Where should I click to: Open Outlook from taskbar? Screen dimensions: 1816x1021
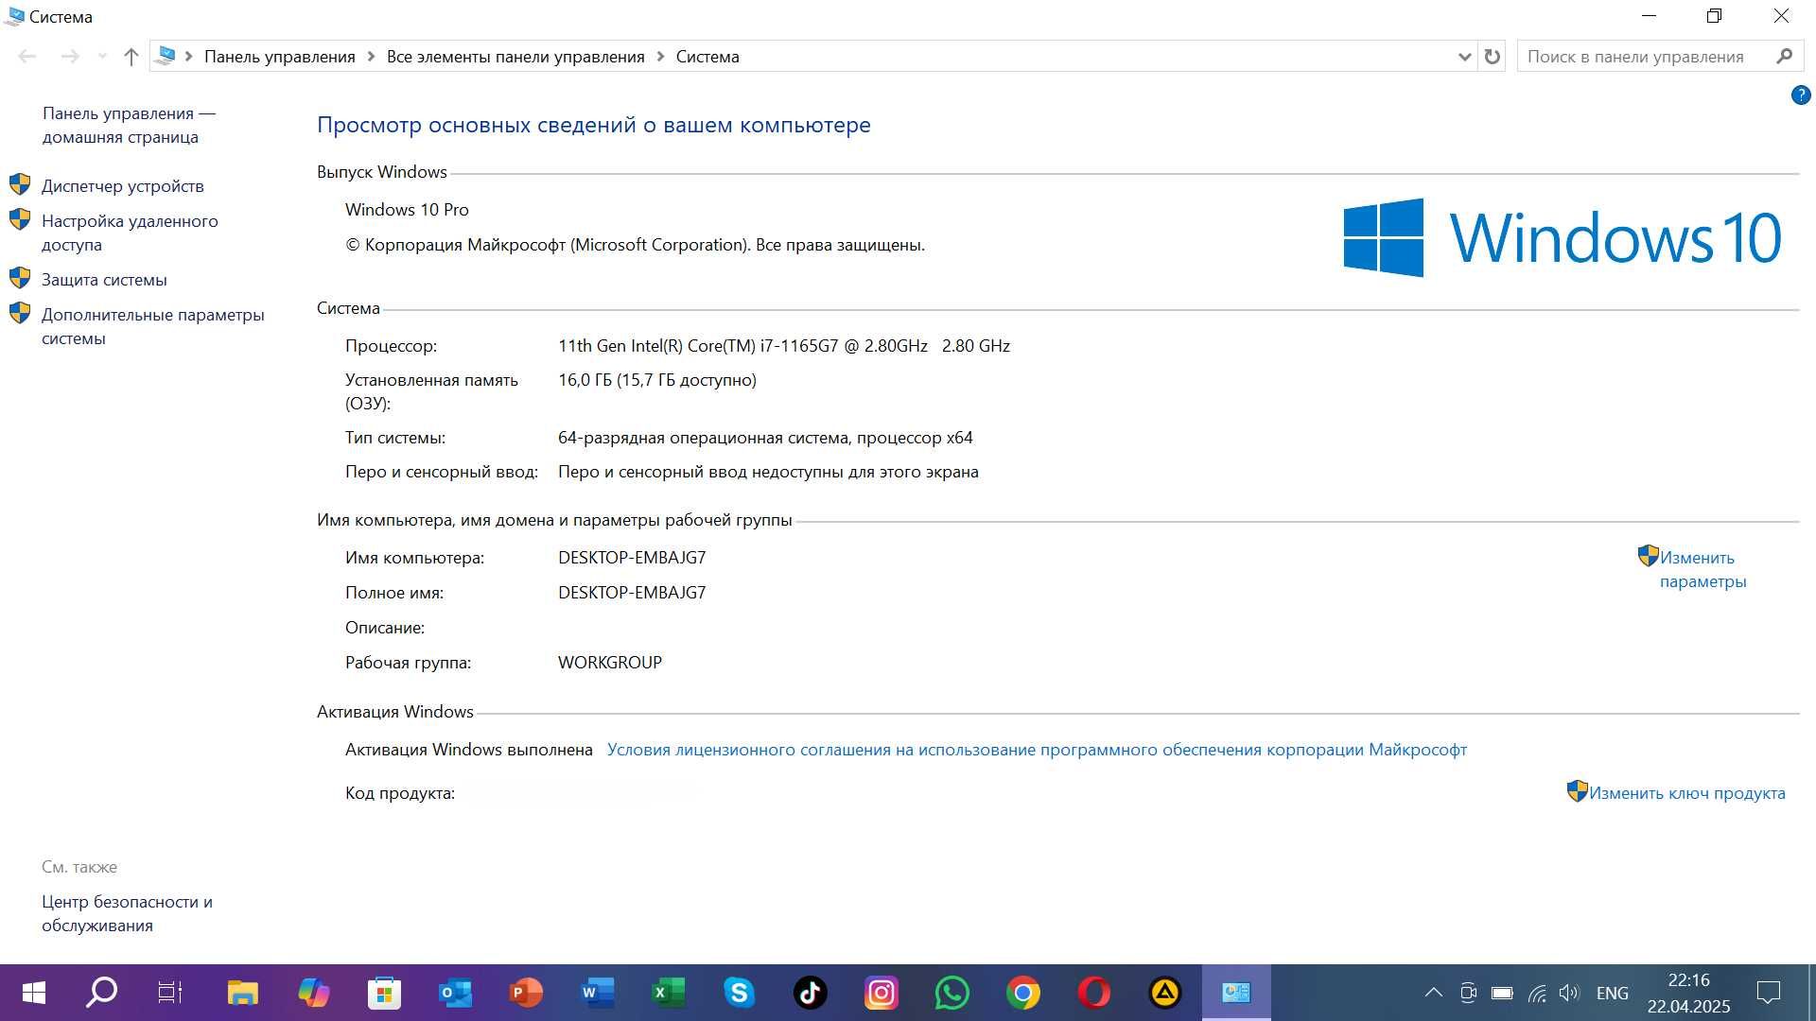(455, 993)
